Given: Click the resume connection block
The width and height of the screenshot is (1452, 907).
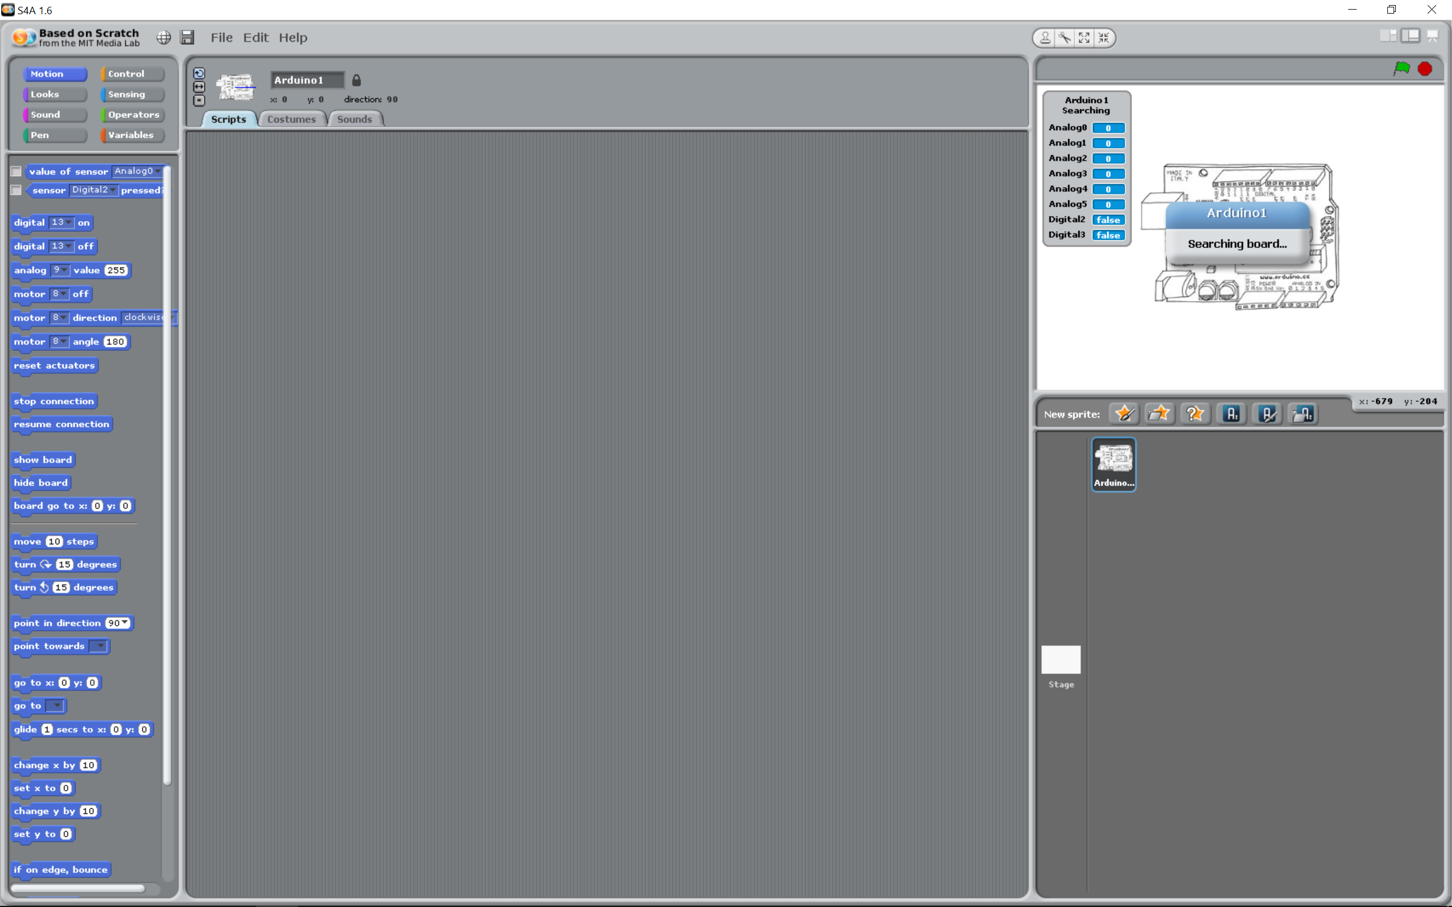Looking at the screenshot, I should (62, 424).
